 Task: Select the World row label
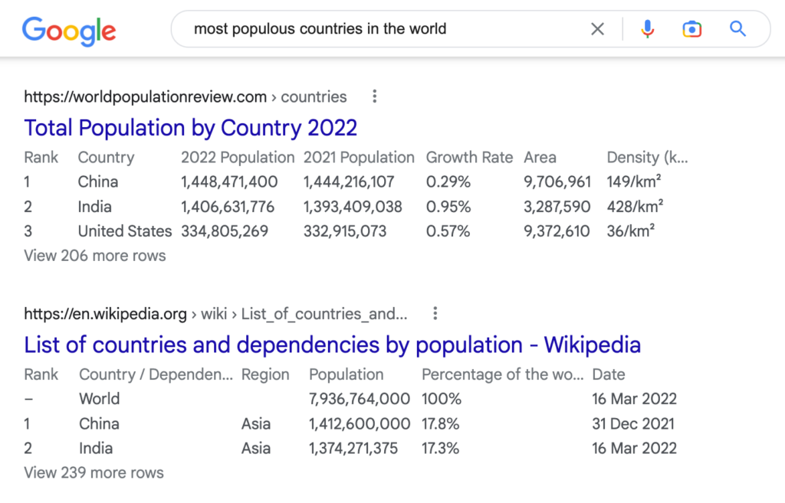coord(99,399)
